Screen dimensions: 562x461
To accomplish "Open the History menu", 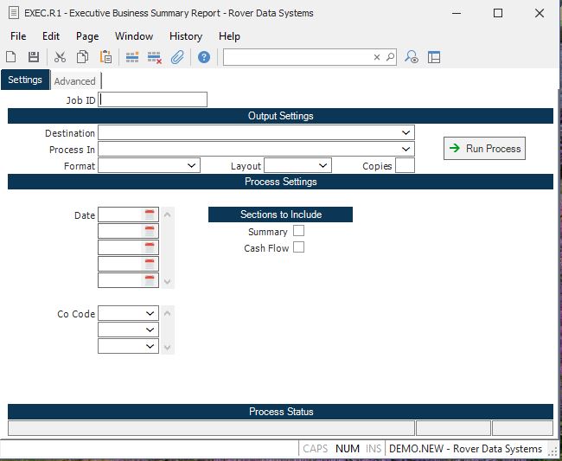I will point(185,36).
